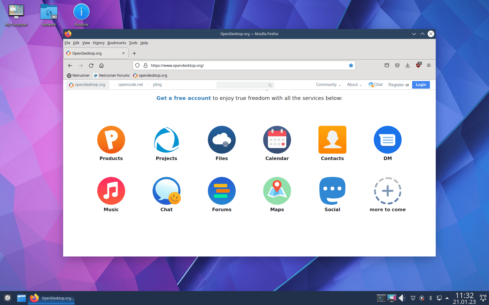Screen dimensions: 489x305
Task: Expand the Community dropdown menu
Action: click(328, 85)
